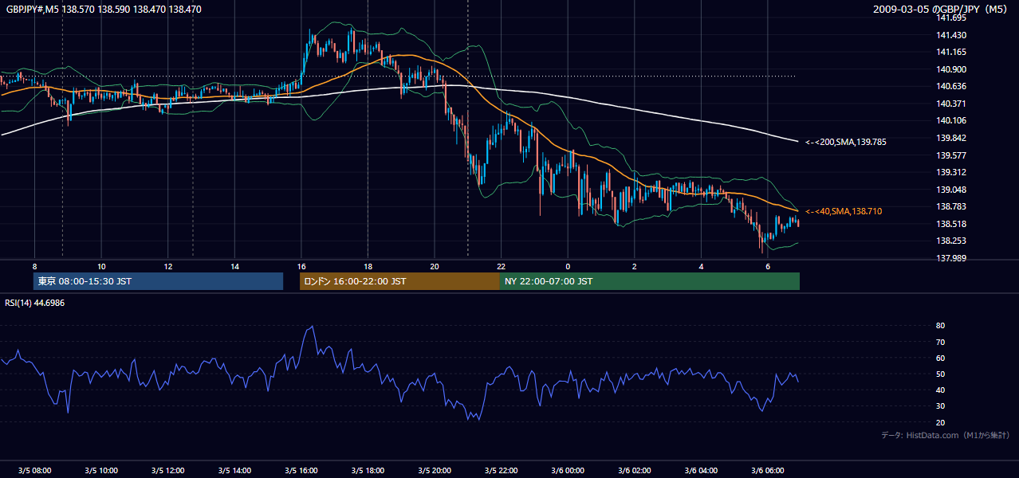Click the <-<200,SMA,139.785 label
The width and height of the screenshot is (1019, 478).
pyautogui.click(x=846, y=142)
